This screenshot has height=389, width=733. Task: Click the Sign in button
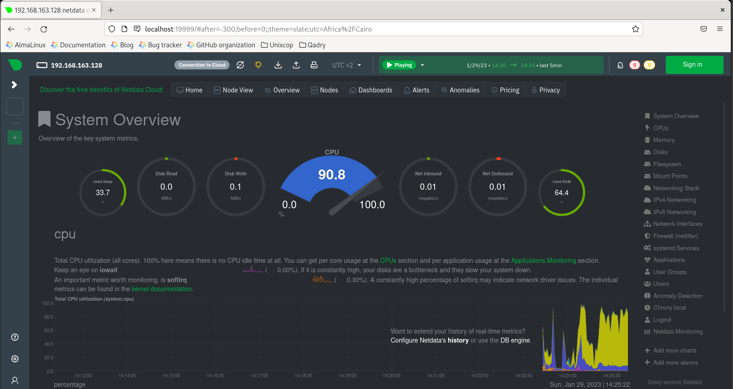tap(694, 65)
